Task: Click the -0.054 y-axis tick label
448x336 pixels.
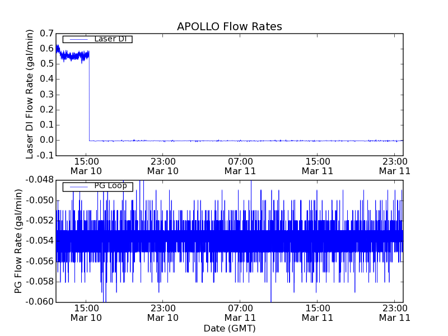Action: (x=38, y=241)
